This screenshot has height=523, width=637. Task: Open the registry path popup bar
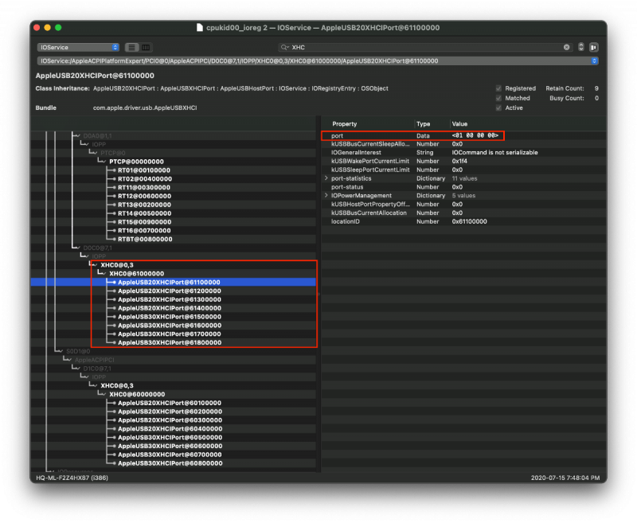pos(318,60)
